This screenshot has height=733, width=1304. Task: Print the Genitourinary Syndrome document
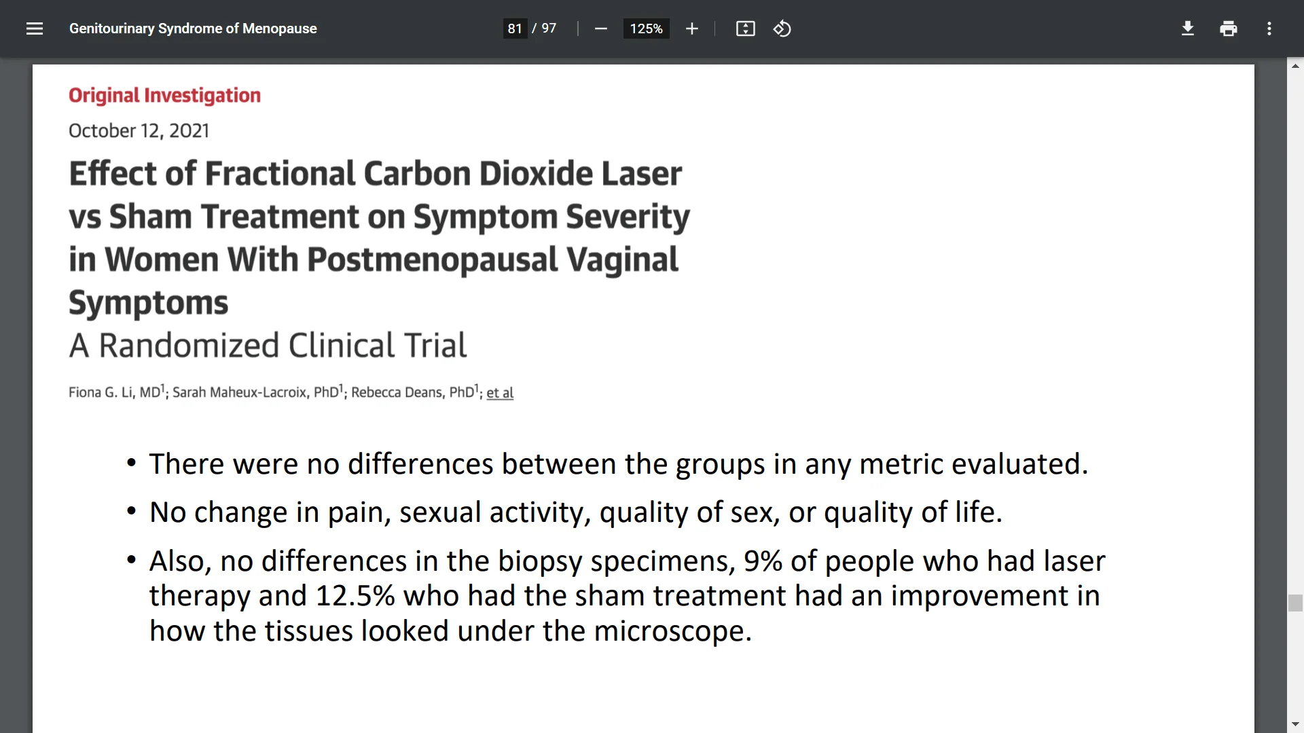pyautogui.click(x=1228, y=29)
